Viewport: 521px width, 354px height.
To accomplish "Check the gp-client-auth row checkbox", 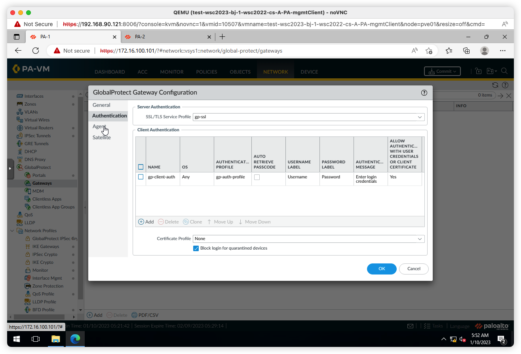I will (x=141, y=177).
